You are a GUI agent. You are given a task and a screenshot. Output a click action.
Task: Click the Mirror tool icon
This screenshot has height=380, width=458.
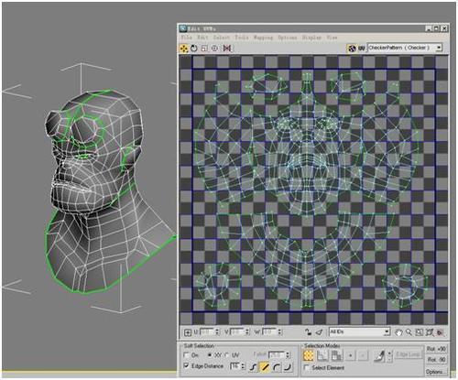pos(227,49)
